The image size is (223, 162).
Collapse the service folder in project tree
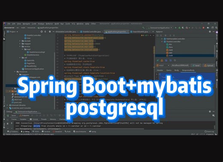20,47
